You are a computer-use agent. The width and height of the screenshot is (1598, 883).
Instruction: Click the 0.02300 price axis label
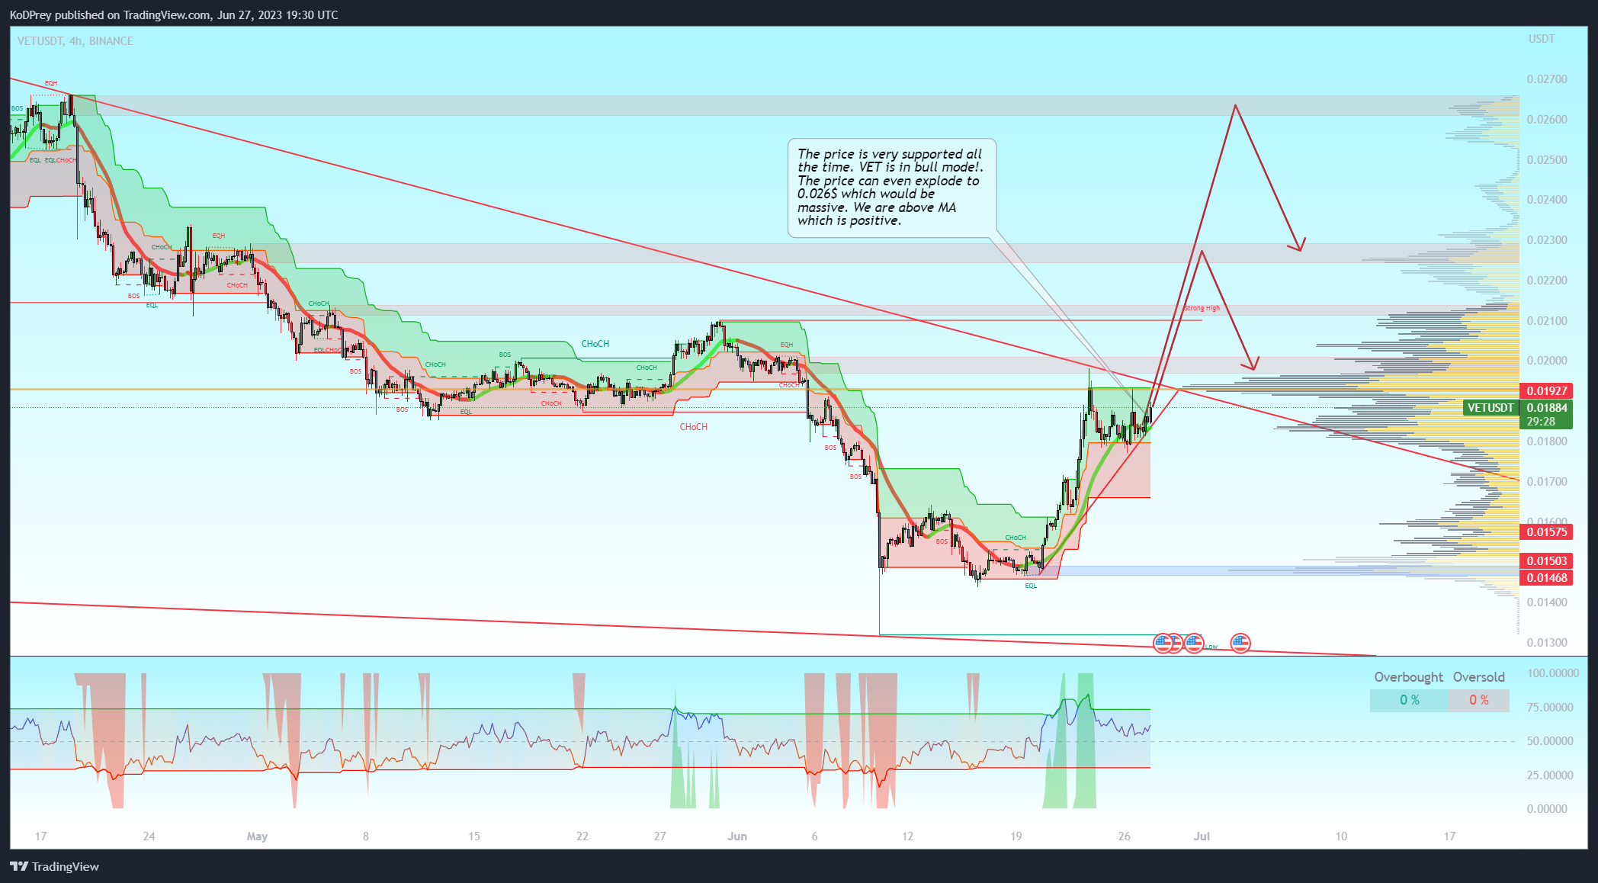click(1547, 240)
